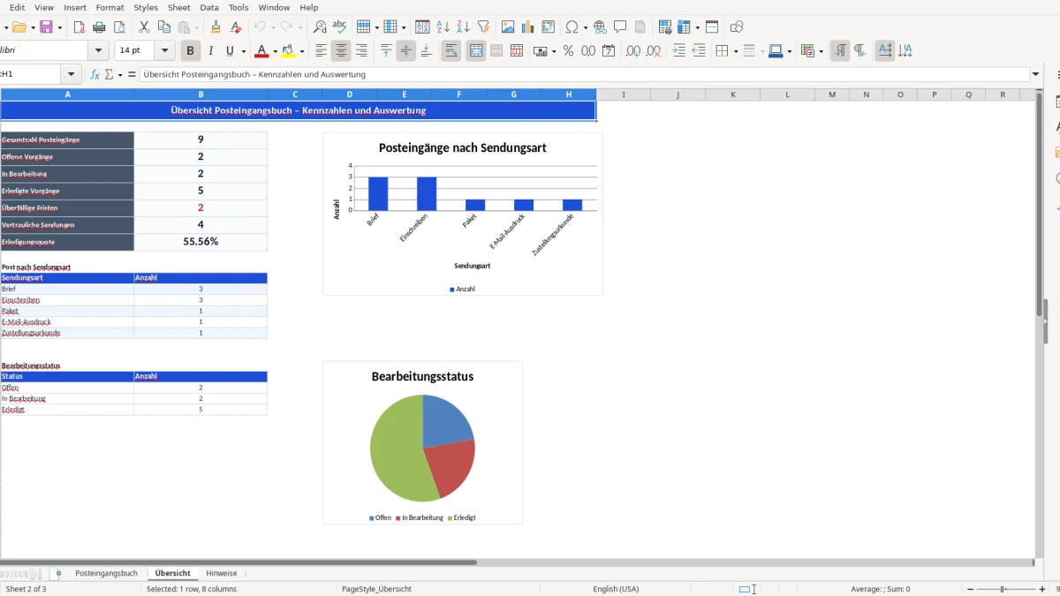
Task: Open the Function Wizard
Action: click(95, 75)
